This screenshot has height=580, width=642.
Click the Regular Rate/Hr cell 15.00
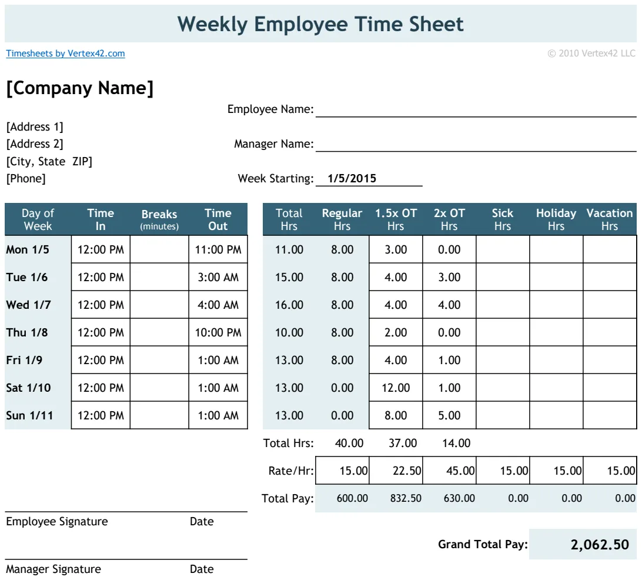342,471
